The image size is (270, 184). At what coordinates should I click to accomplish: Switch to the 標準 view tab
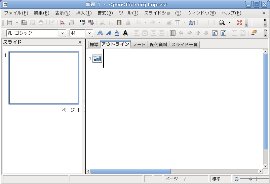coord(94,45)
